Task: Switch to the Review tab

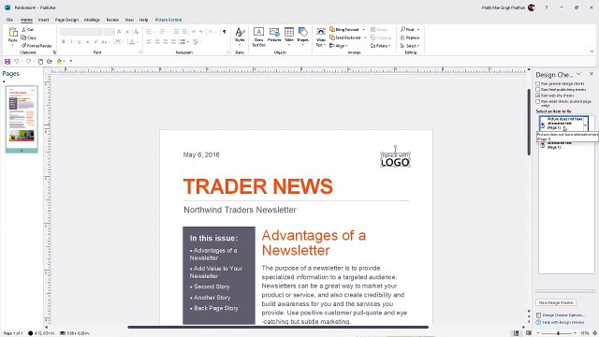Action: 112,20
